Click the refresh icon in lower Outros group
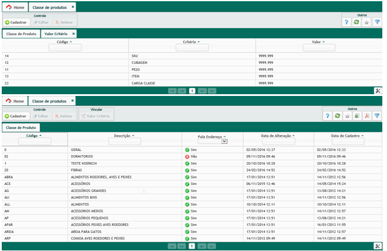 [x=337, y=116]
